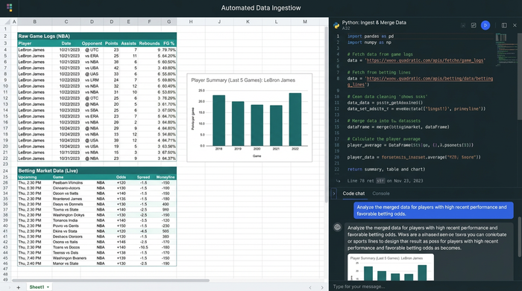Click 'vs LRM' opponent cell
Viewport: 522px width, 291px height.
coord(92,80)
